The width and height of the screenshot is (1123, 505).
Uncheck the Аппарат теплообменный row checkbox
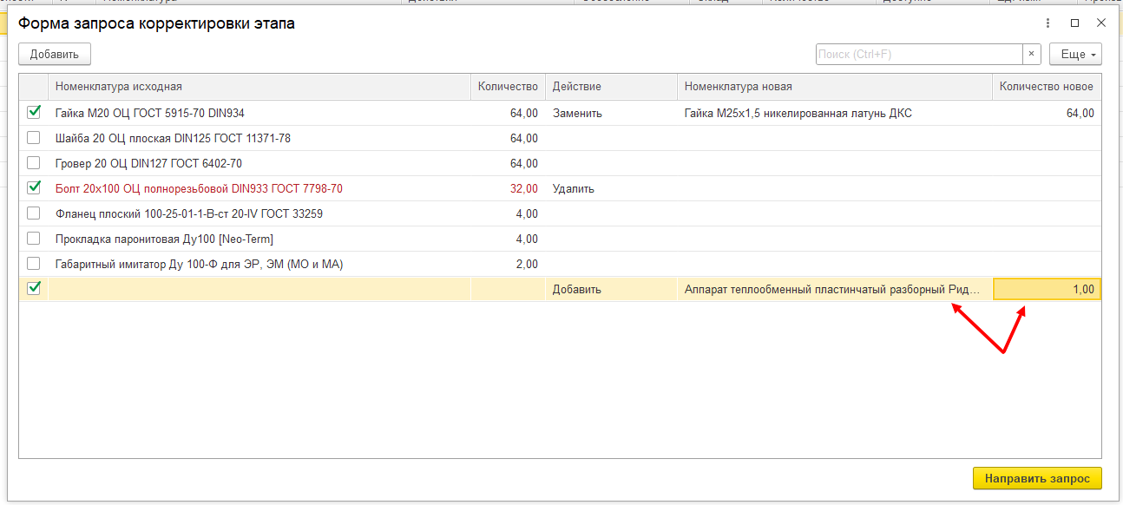pos(34,288)
